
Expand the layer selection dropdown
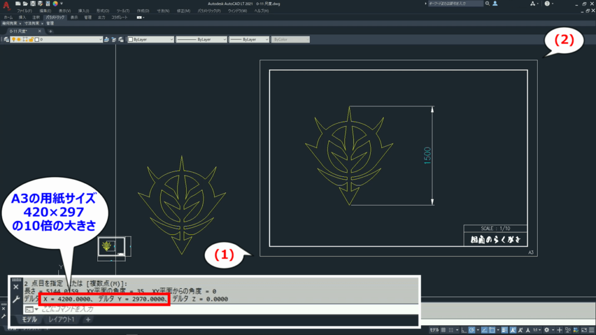point(100,40)
